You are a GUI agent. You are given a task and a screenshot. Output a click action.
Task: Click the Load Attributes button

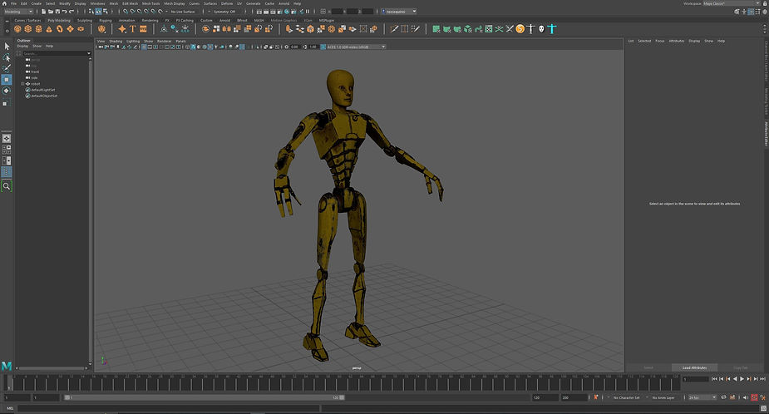point(694,367)
